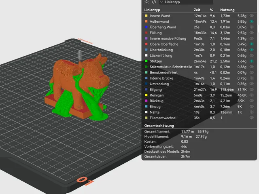Show Nähte seams via eye icon
Screen dimensions: 259x194
click(x=251, y=112)
